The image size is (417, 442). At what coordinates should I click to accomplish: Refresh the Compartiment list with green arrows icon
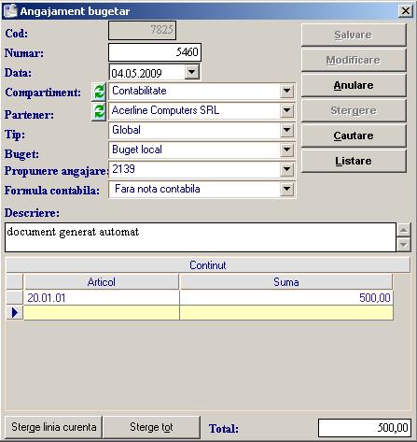pyautogui.click(x=99, y=92)
